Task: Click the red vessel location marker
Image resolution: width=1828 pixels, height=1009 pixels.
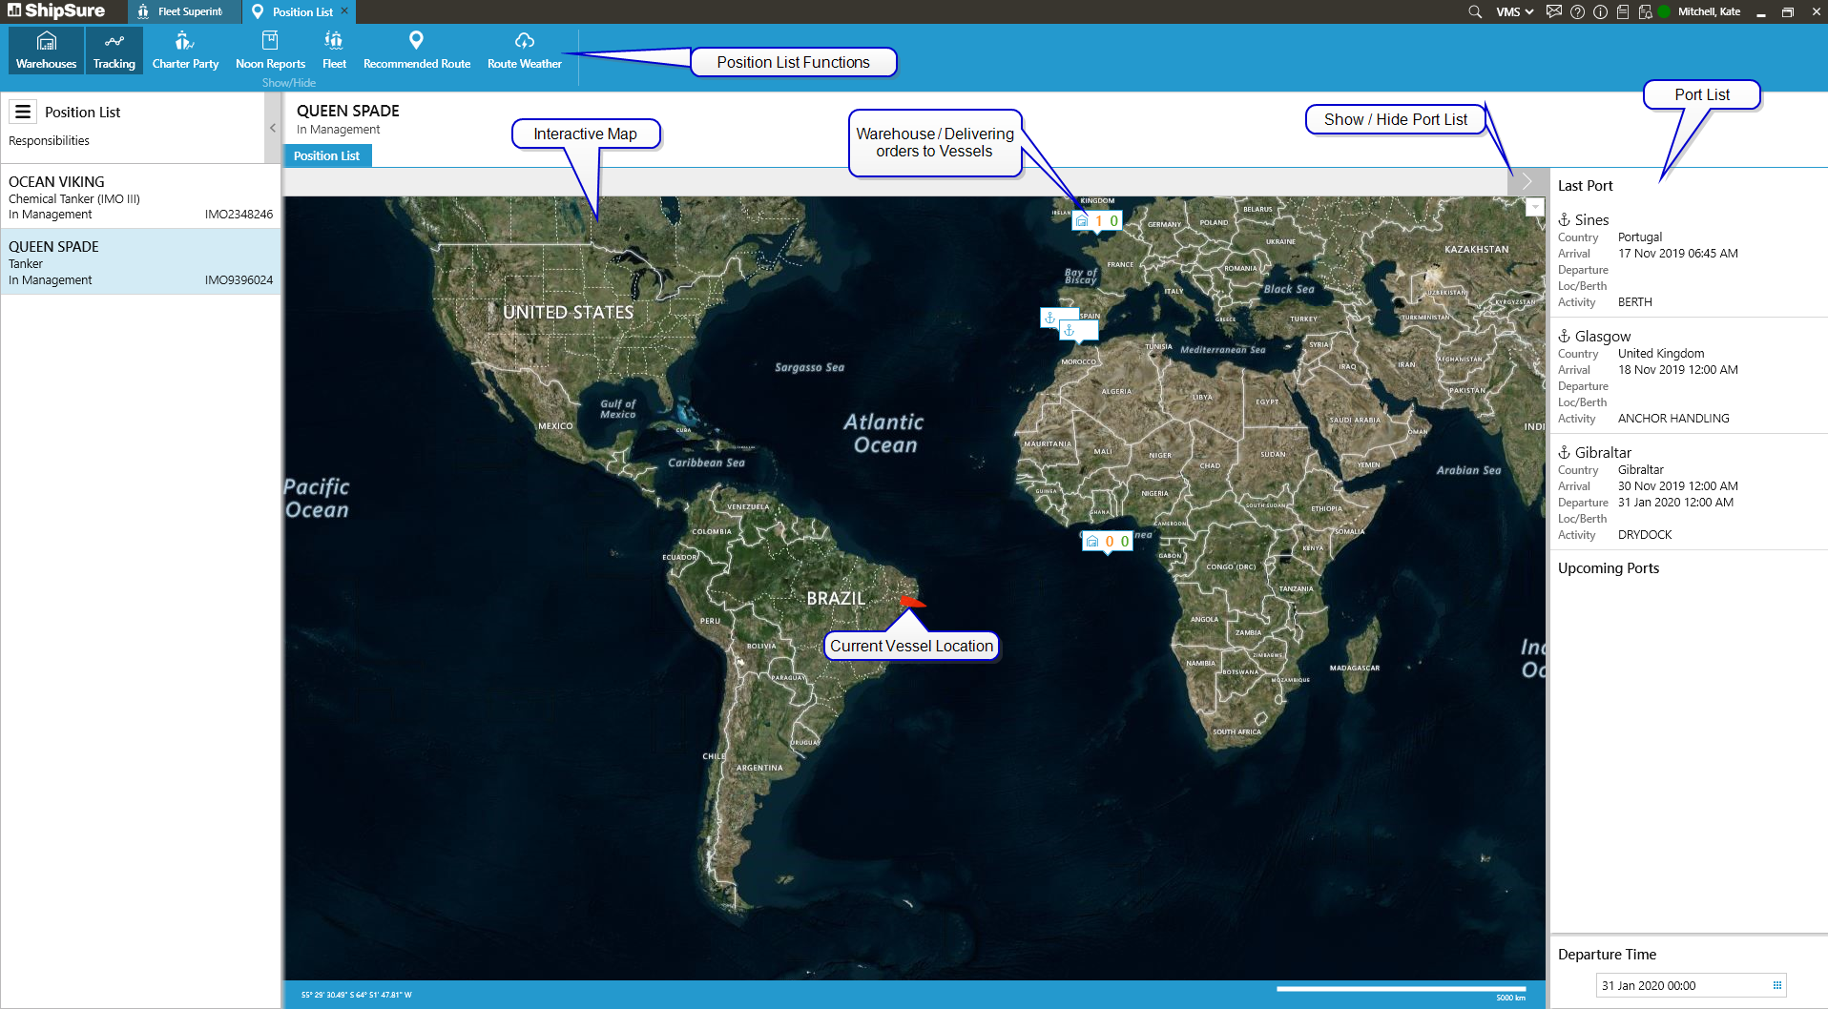Action: [911, 602]
